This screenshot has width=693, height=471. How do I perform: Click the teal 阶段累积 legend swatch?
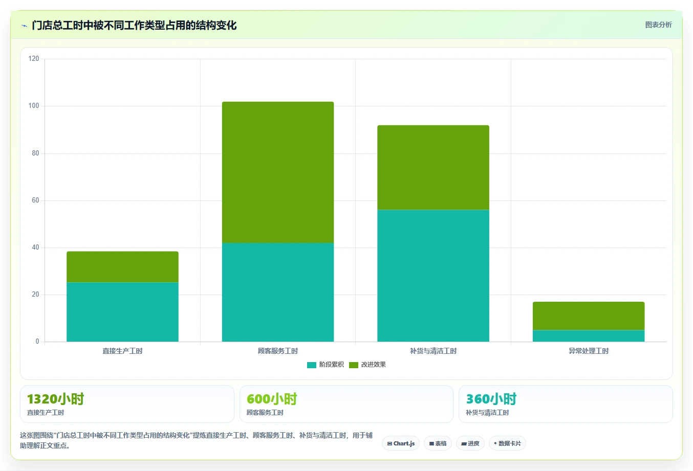pyautogui.click(x=312, y=365)
